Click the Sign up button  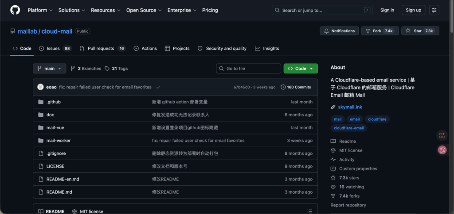click(413, 10)
